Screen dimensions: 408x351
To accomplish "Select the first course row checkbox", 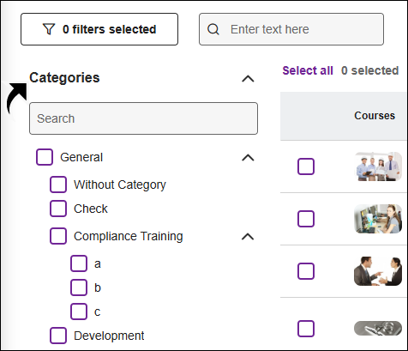I will [306, 166].
